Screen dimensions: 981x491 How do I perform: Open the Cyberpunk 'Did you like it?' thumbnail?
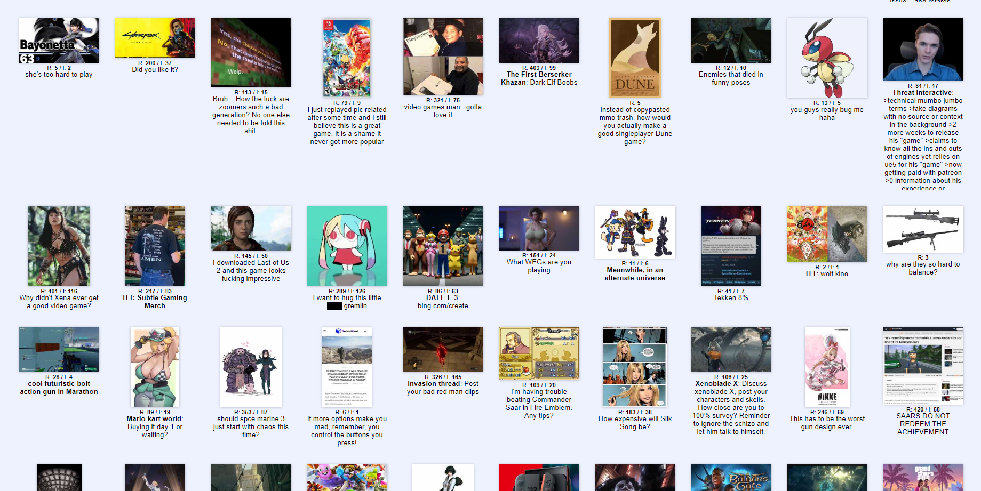coord(155,38)
